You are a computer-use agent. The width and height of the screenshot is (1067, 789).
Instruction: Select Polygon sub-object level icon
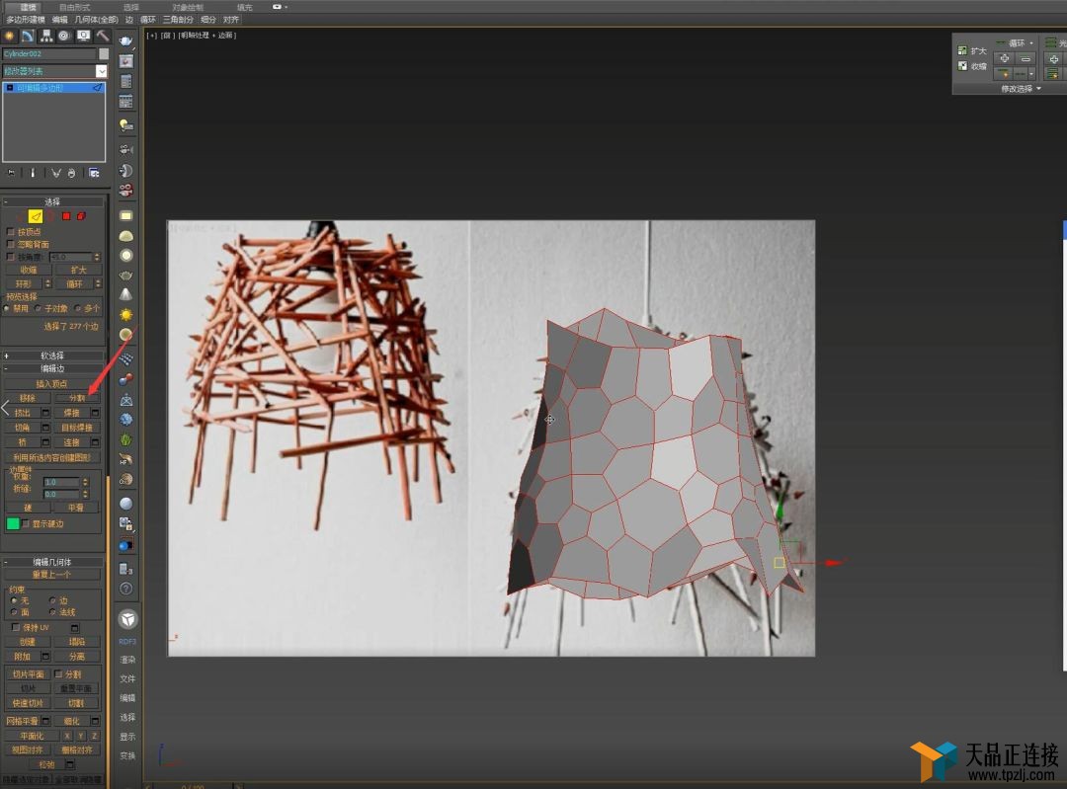66,216
